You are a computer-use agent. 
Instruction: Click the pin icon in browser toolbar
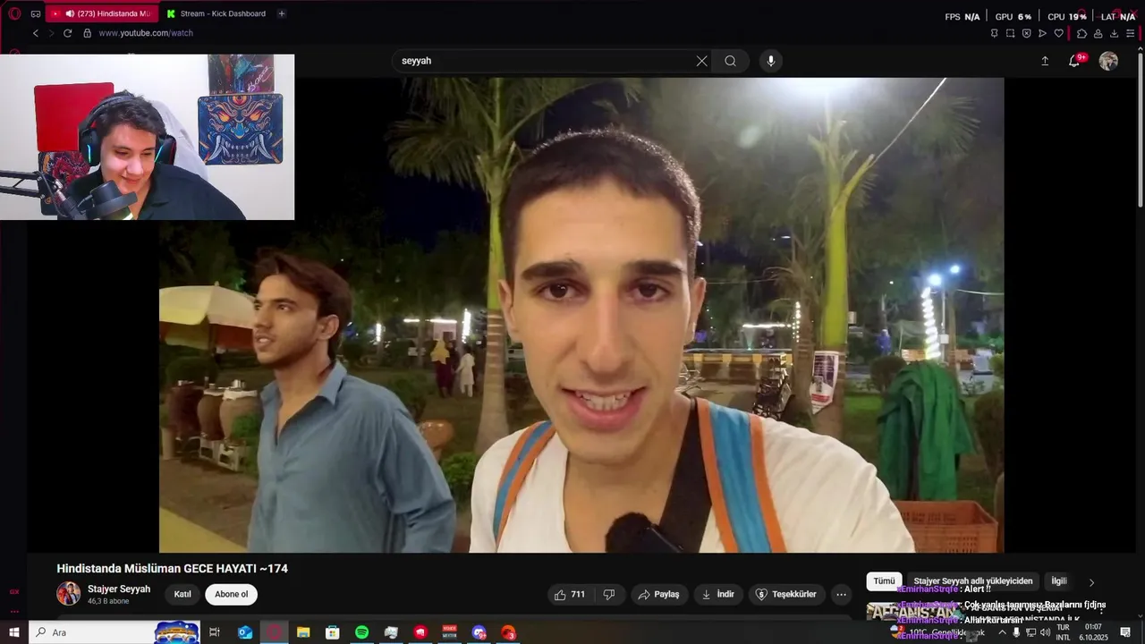pyautogui.click(x=994, y=33)
